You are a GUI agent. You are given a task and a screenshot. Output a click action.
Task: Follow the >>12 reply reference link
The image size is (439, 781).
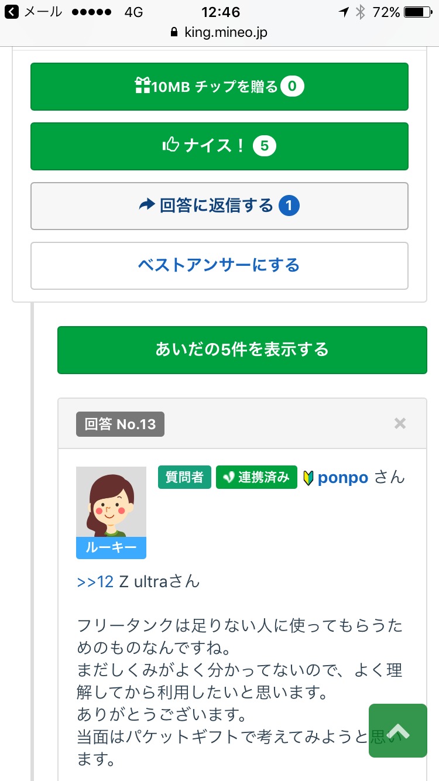95,582
